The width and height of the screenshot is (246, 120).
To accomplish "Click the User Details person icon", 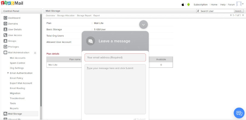I will pyautogui.click(x=5, y=29).
